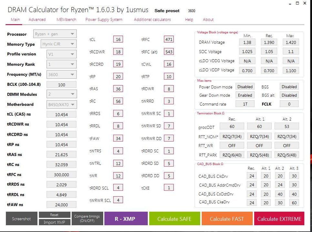Click the tRC ns value 32,059
The image size is (312, 232).
tap(62, 165)
